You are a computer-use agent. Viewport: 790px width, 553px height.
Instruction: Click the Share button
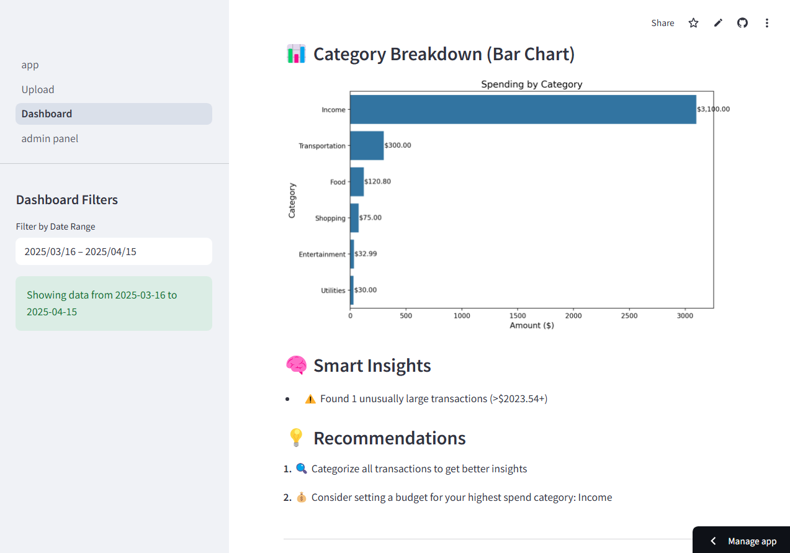coord(662,22)
